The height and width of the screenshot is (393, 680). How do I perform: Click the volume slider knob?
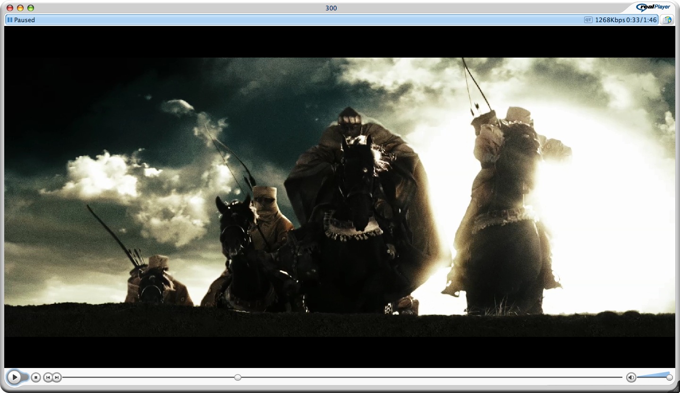(x=669, y=377)
